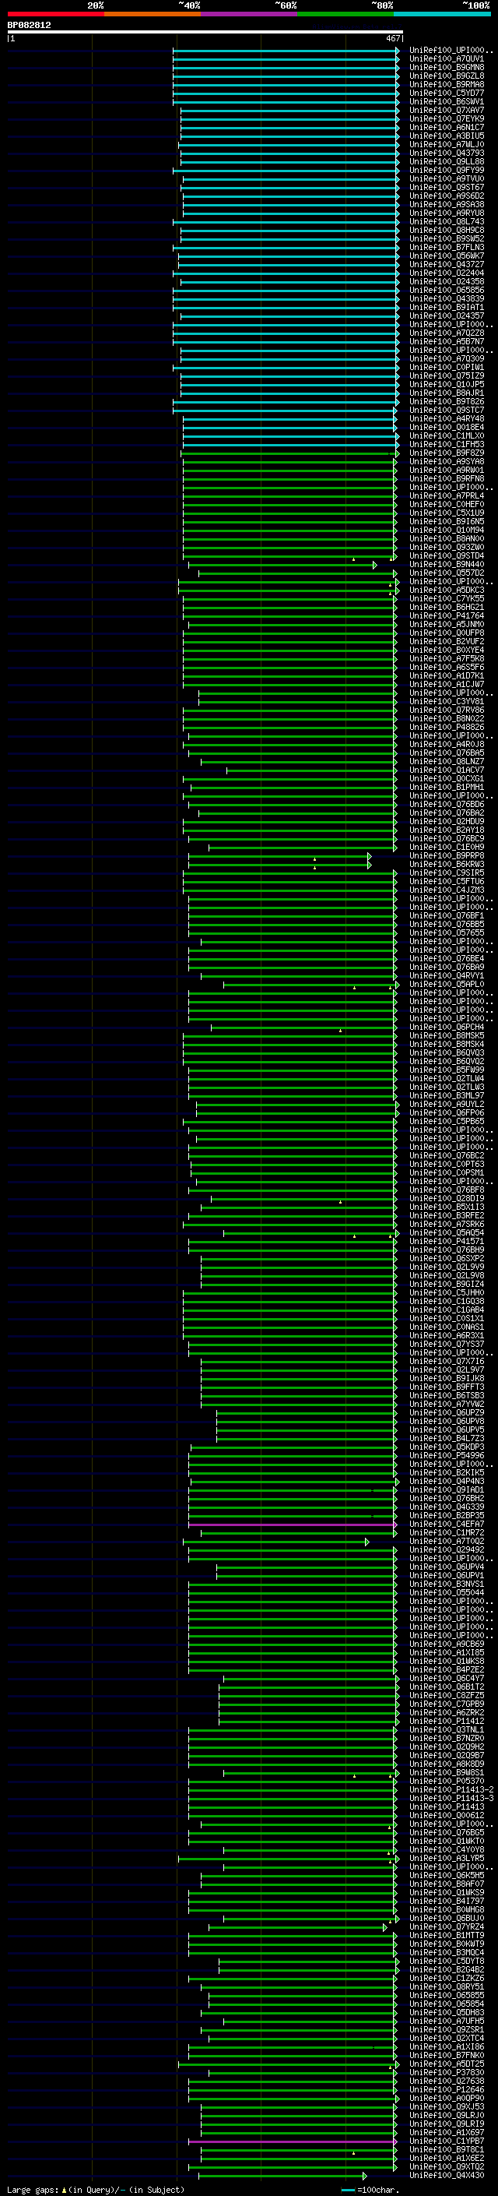Click the purple alignment bar for UniRef100_C4EFA7
This screenshot has height=2196, width=498.
[293, 1525]
